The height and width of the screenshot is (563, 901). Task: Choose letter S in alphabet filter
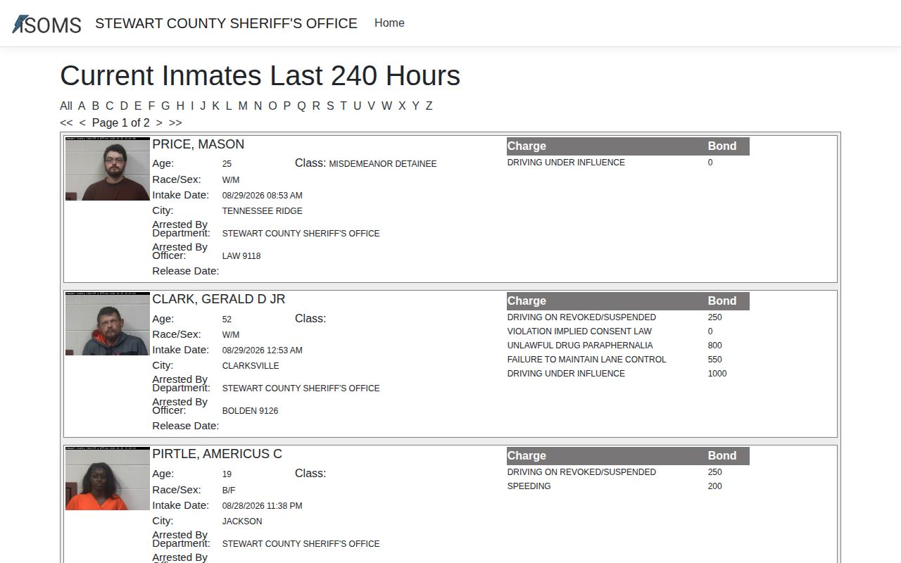click(330, 106)
